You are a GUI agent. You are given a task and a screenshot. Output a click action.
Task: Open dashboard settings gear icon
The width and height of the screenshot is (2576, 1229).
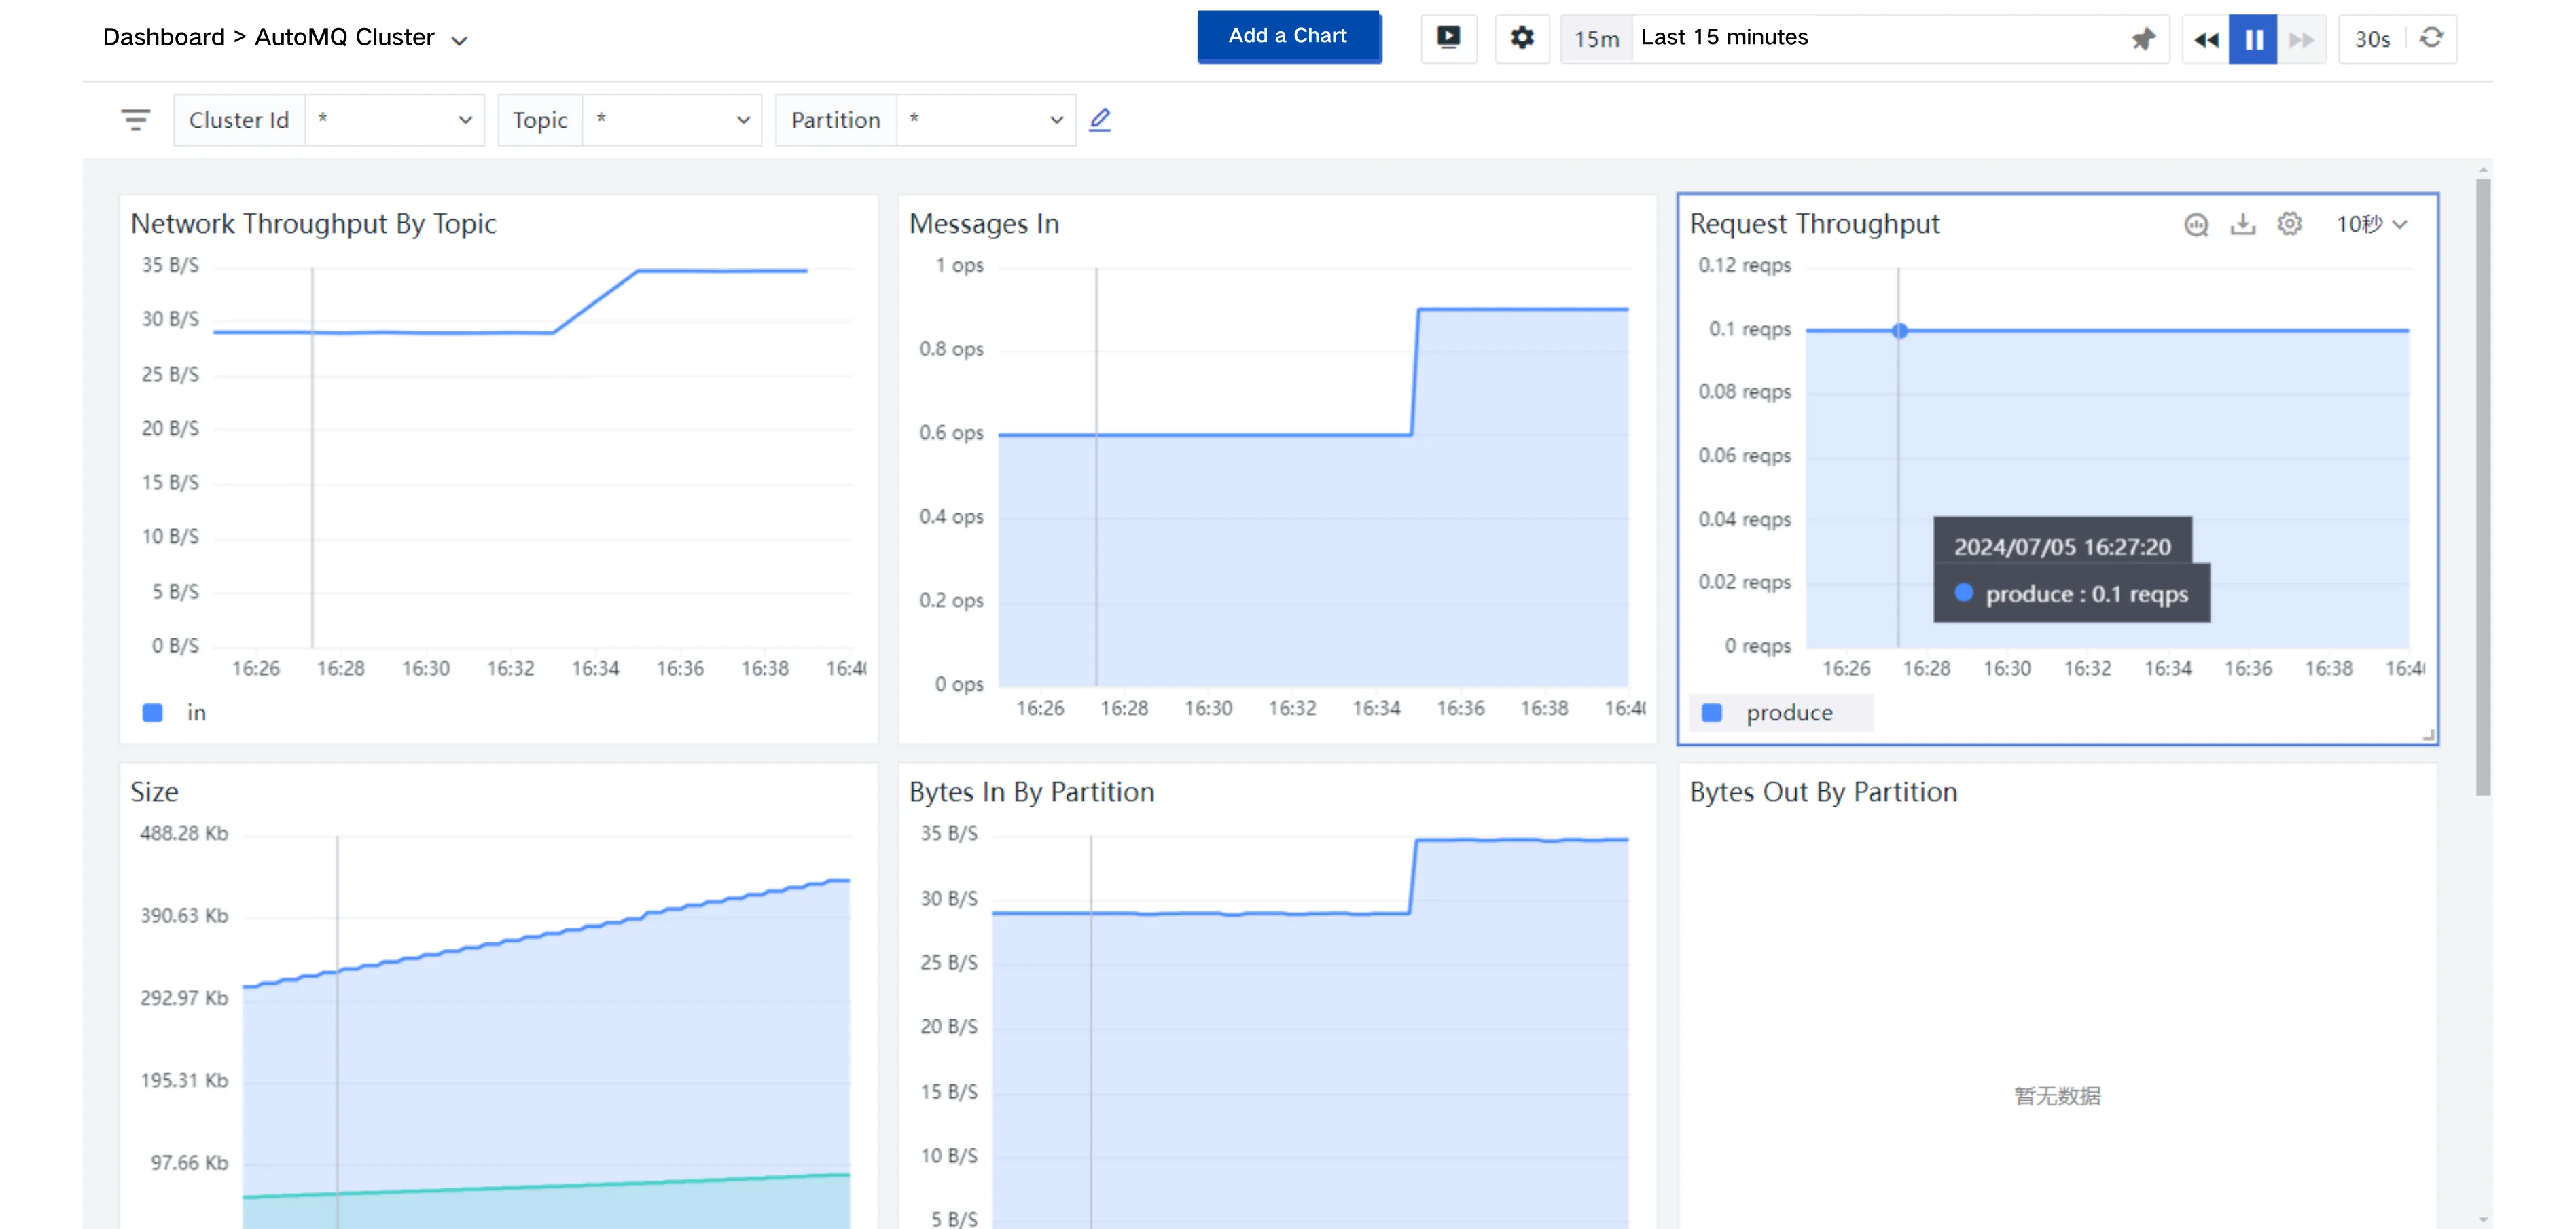pyautogui.click(x=1521, y=38)
